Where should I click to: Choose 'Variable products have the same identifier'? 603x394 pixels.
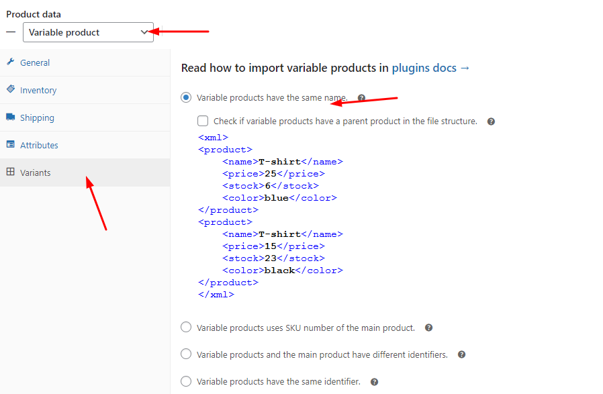pos(186,381)
